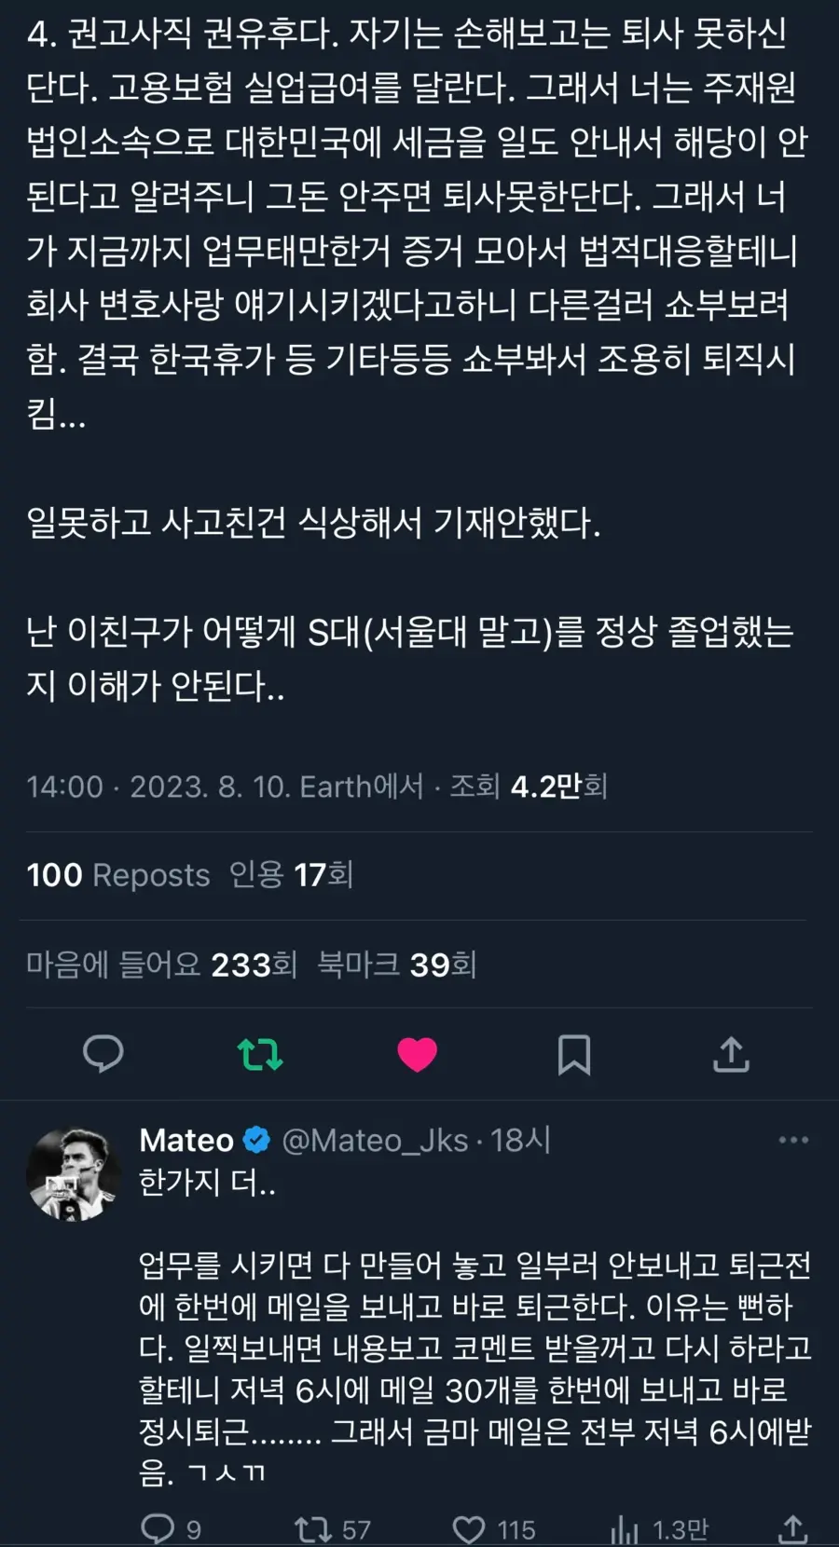
Task: Open the 마음에 들어요 233회 likes list
Action: (x=161, y=965)
